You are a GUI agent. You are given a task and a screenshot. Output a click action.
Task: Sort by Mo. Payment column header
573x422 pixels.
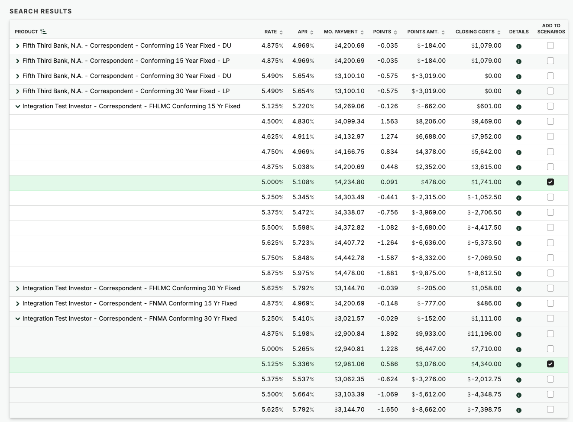(340, 32)
